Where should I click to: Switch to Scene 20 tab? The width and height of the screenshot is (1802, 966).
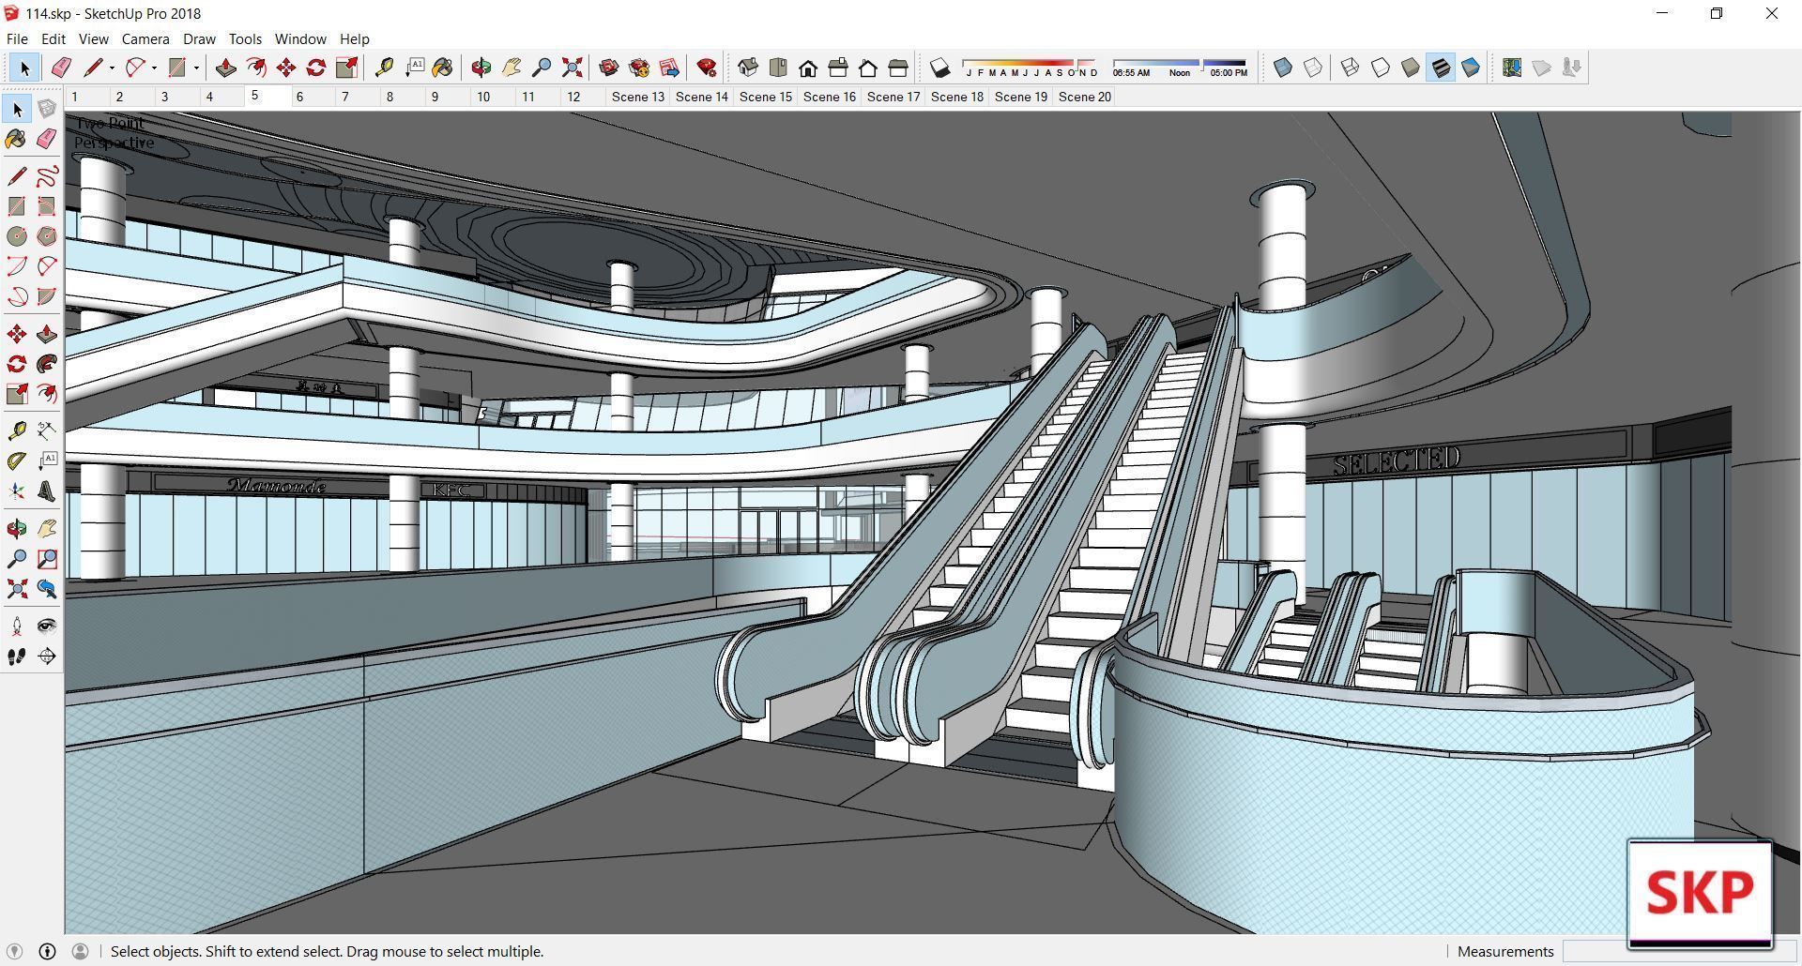[x=1084, y=97]
